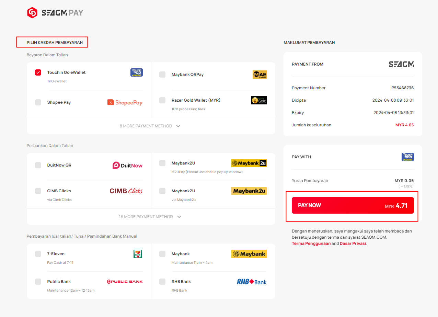The image size is (438, 317).
Task: Click the Yuran Pembayaran value MYR 0.06
Action: (x=404, y=181)
